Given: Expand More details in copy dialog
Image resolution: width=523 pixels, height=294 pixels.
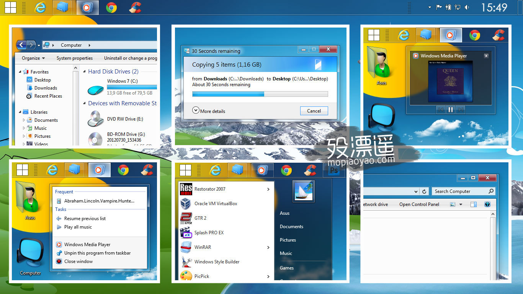Looking at the screenshot, I should 209,111.
